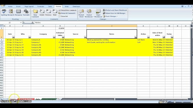Open the View ribbon tab
The image size is (193, 108).
tap(67, 6)
